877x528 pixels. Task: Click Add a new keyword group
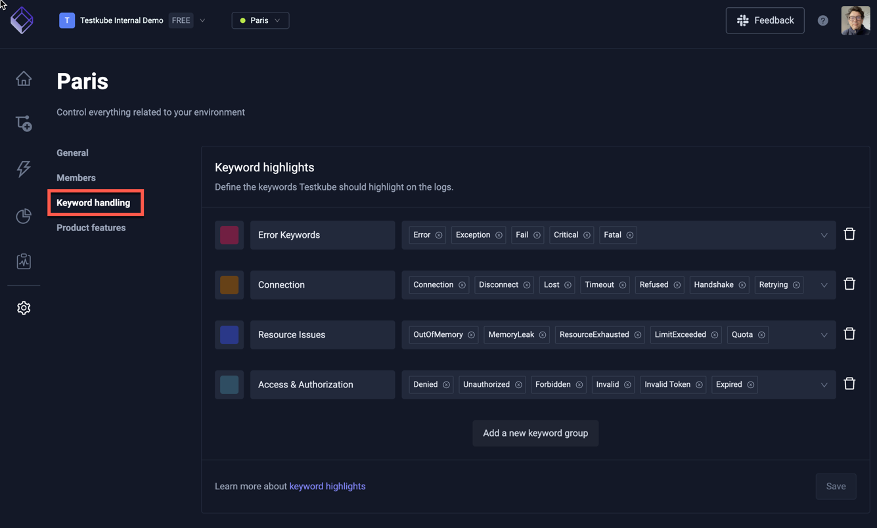click(x=535, y=433)
